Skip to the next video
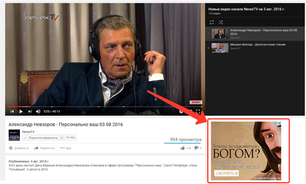The image size is (306, 184). point(30,111)
